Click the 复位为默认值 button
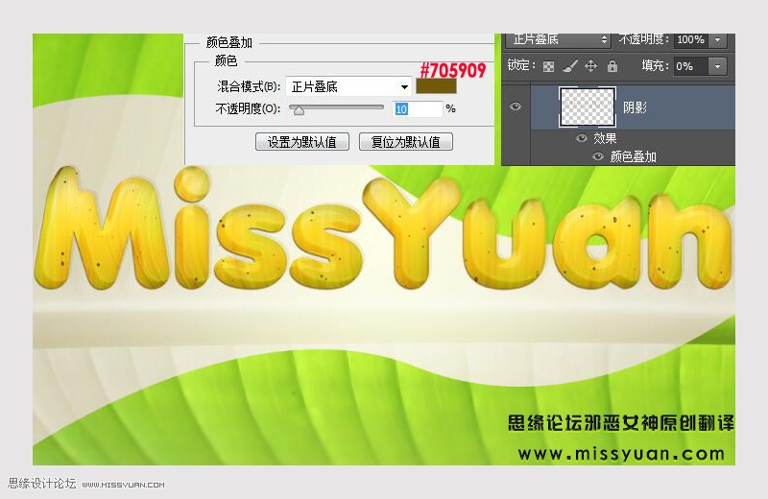Viewport: 768px width, 499px height. click(x=405, y=142)
